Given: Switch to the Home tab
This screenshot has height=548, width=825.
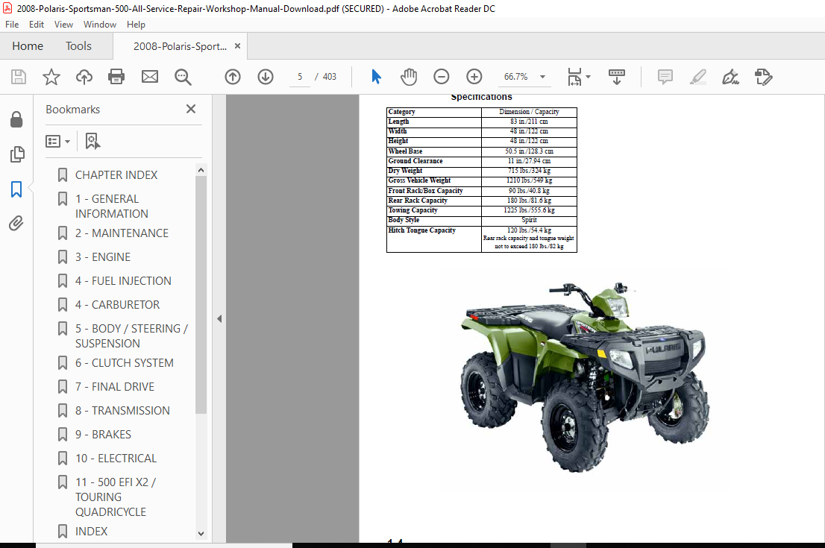Looking at the screenshot, I should click(x=28, y=45).
